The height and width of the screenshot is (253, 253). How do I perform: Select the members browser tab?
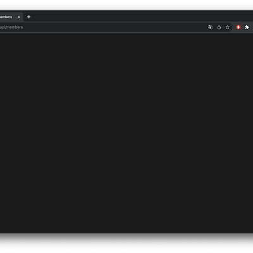11,17
